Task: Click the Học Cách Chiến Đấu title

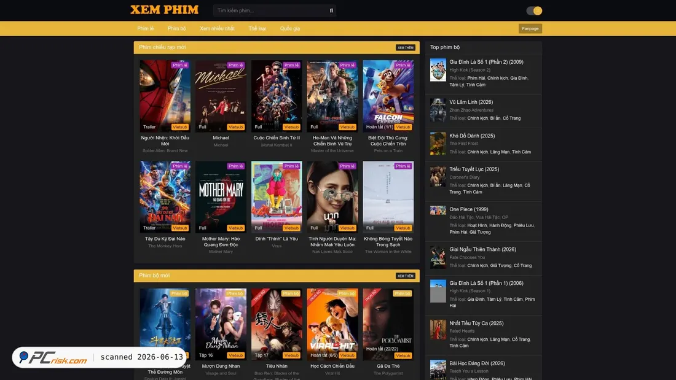Action: click(332, 366)
